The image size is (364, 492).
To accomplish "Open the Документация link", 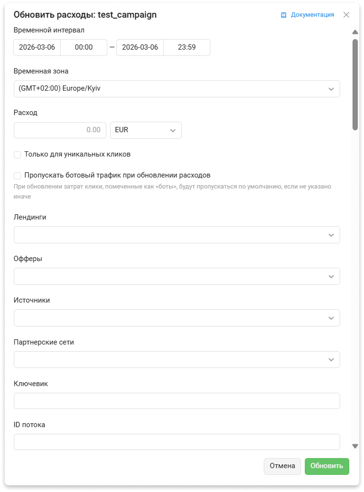I will click(x=312, y=15).
